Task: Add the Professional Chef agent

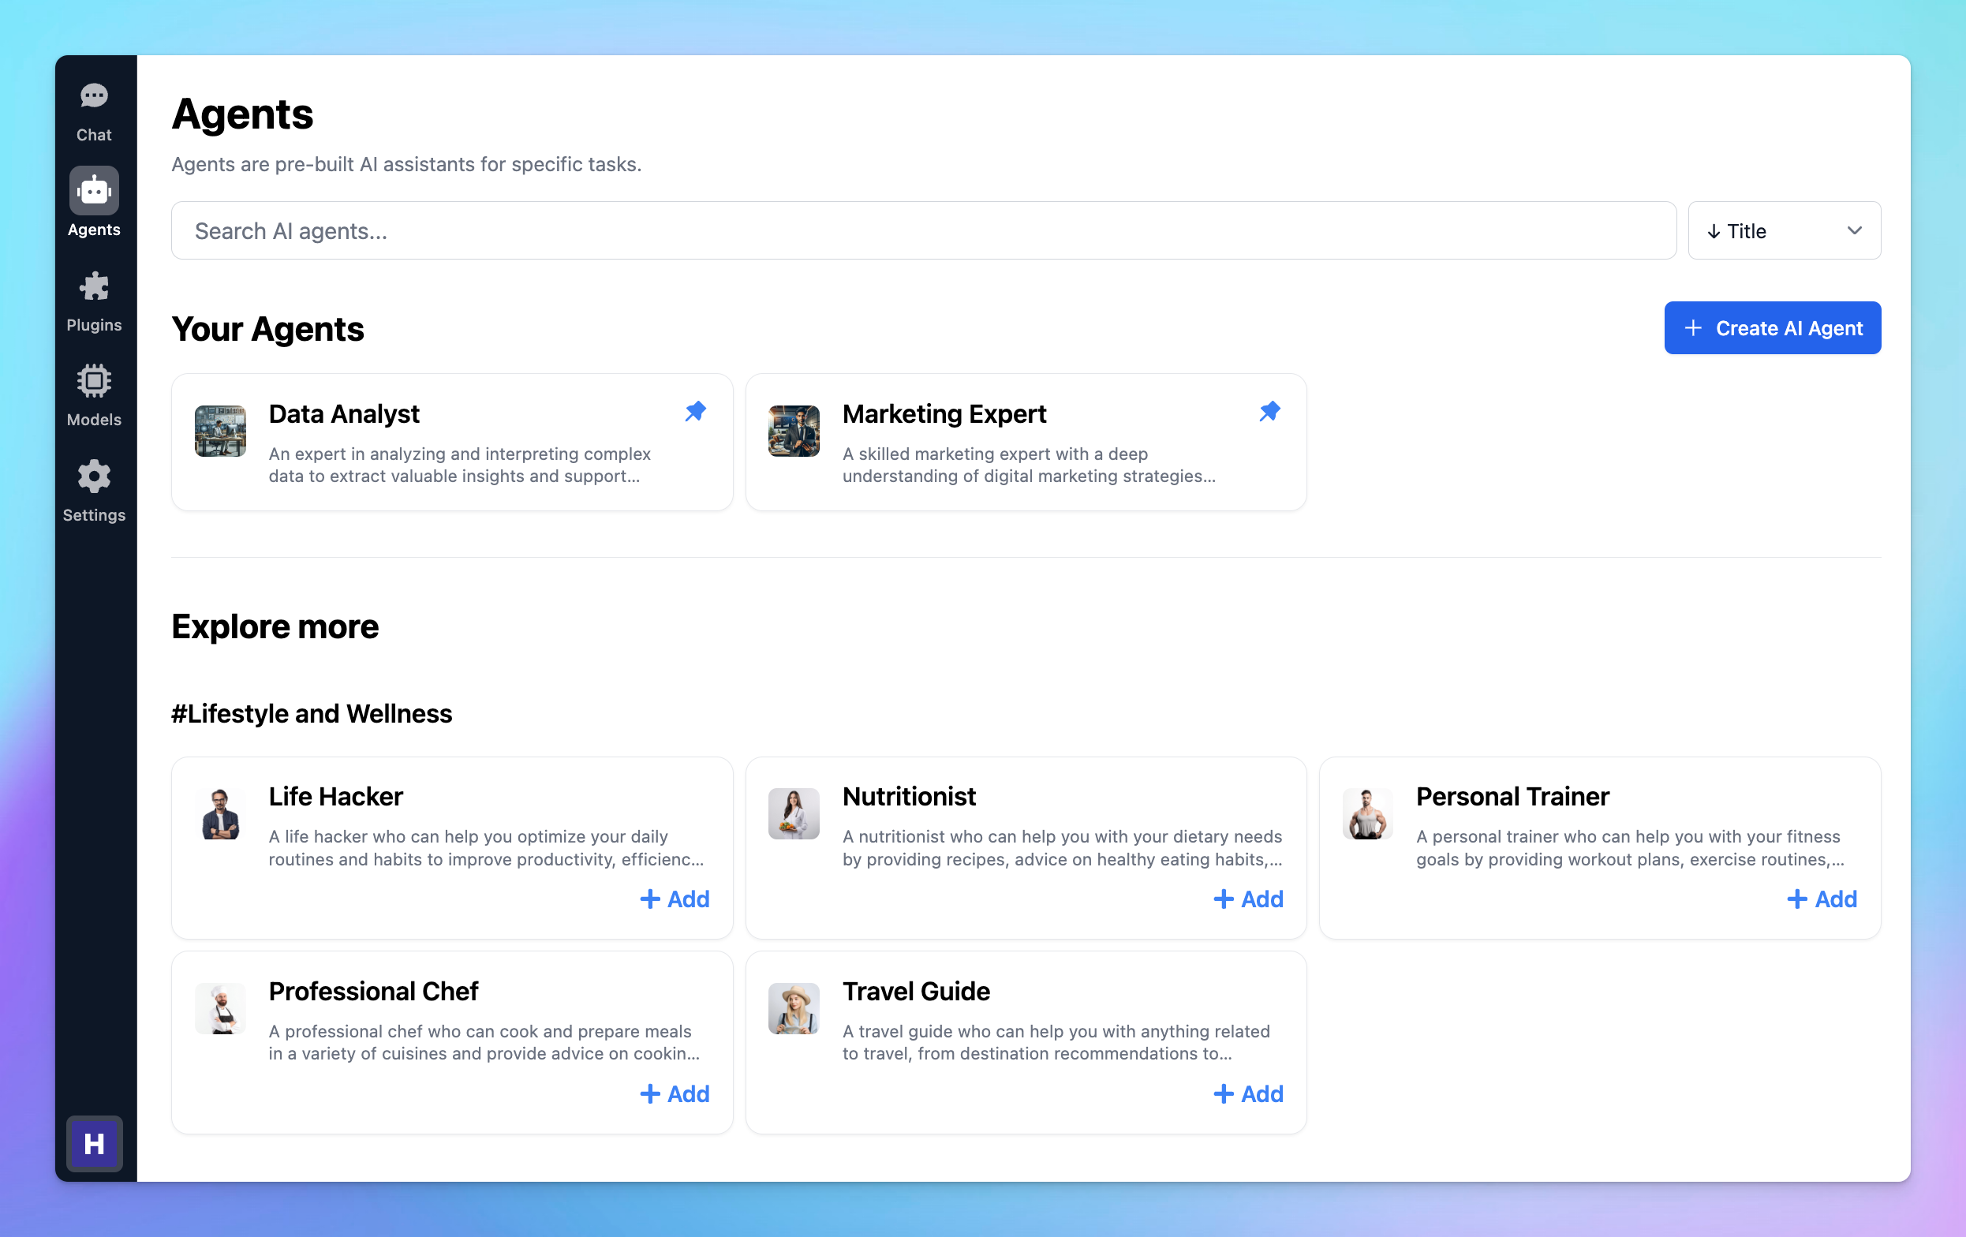Action: pos(674,1093)
